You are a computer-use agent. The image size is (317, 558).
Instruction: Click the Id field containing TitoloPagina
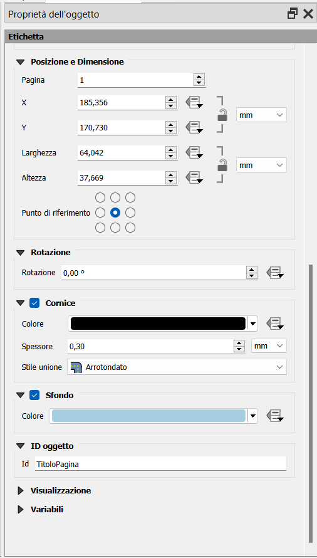(x=160, y=464)
